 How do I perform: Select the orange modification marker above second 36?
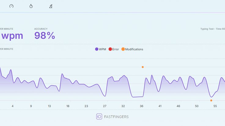pos(143,67)
